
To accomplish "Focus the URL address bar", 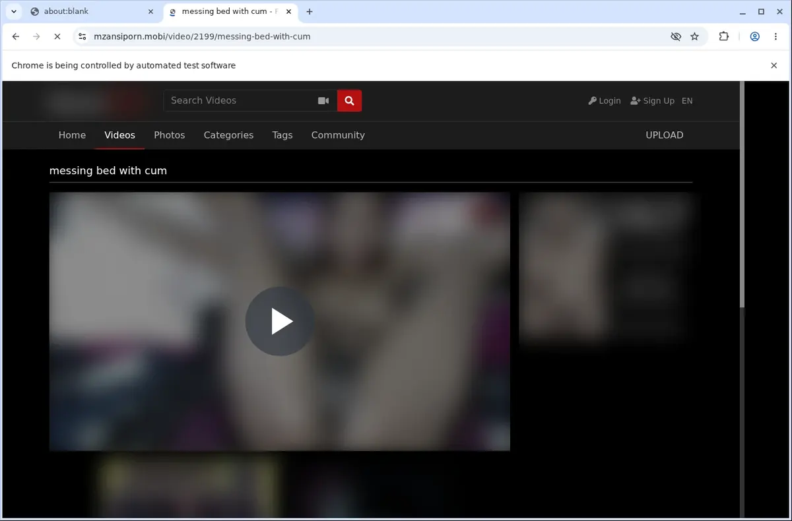I will 376,37.
